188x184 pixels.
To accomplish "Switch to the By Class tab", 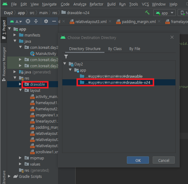I will tap(115, 49).
